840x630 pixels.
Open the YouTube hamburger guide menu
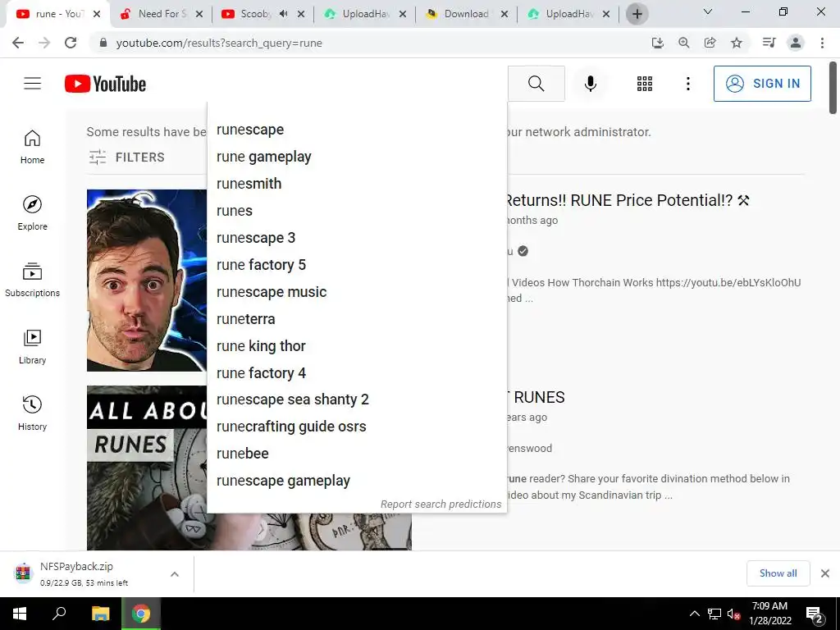32,84
